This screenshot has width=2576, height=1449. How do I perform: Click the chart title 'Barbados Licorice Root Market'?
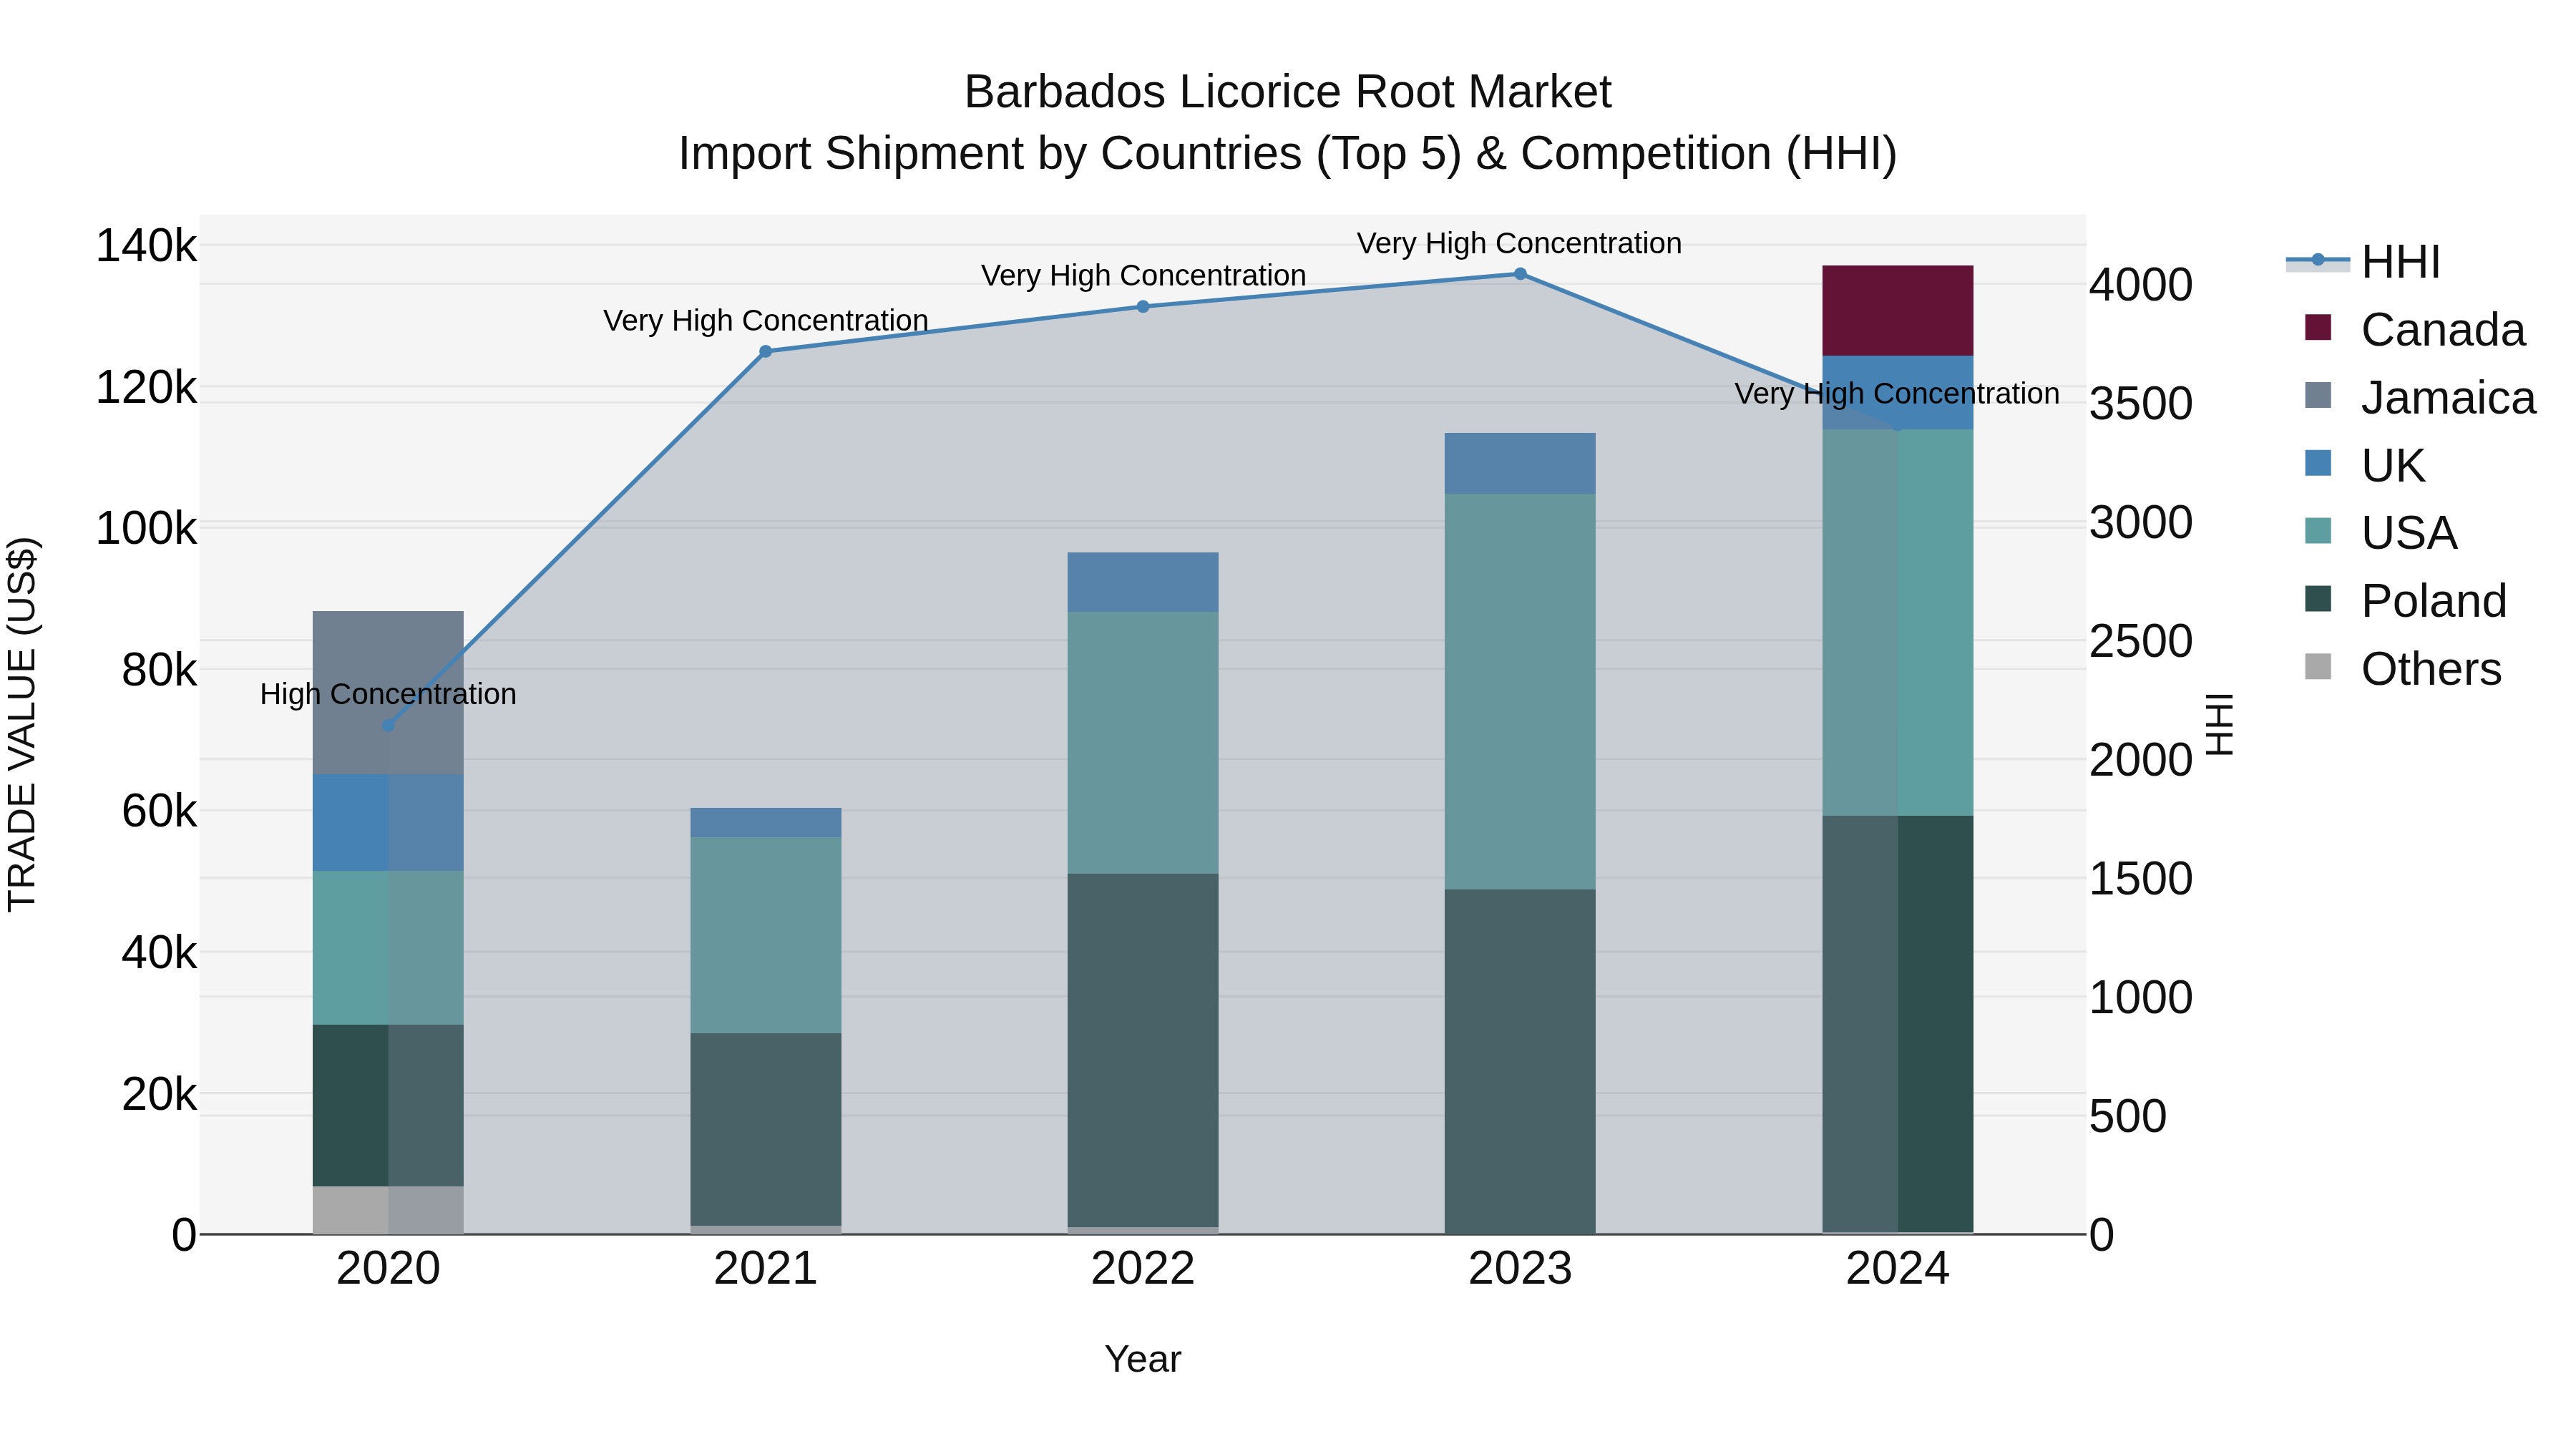pyautogui.click(x=1288, y=92)
